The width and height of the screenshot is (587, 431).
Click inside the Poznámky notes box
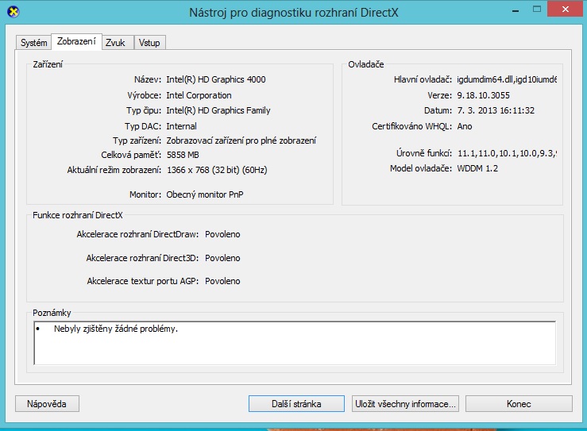tap(295, 343)
